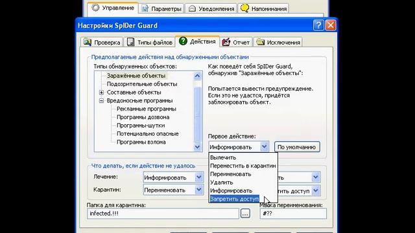Select Рекламные программы in the tree
The height and width of the screenshot is (233, 415).
click(147, 109)
